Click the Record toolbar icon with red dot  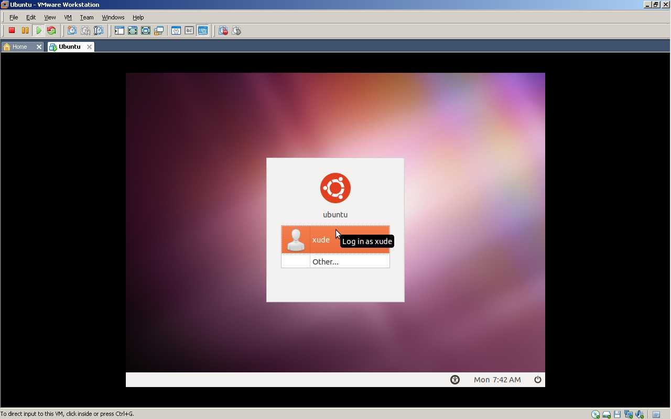tap(223, 31)
